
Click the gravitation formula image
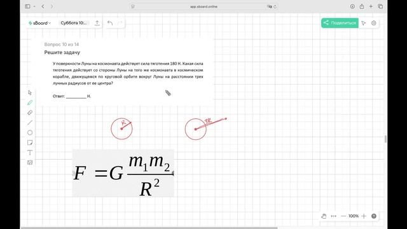tap(123, 173)
